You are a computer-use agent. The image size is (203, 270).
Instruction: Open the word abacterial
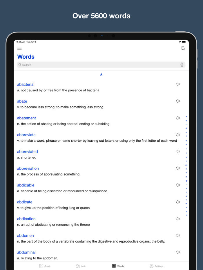26,84
